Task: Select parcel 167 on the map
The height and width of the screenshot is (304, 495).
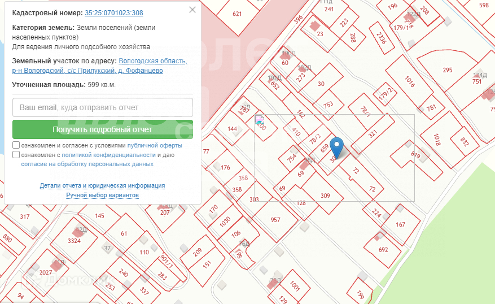Action: point(400,224)
